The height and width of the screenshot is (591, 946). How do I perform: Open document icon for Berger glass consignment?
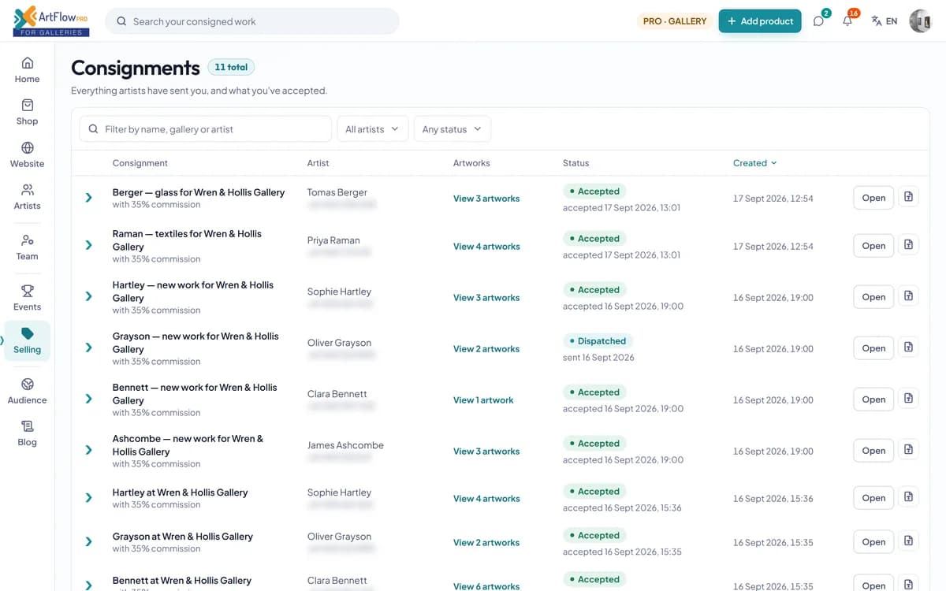[x=908, y=197]
